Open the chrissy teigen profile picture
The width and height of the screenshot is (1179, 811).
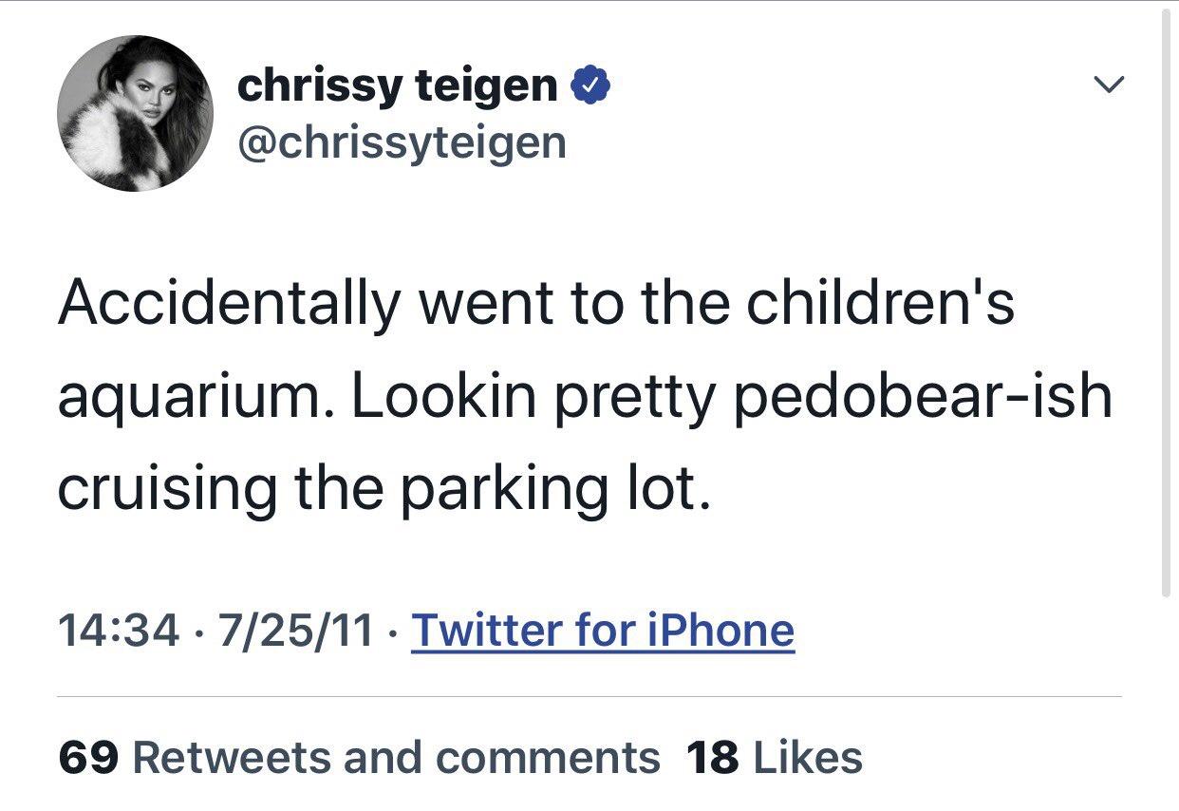(x=135, y=113)
